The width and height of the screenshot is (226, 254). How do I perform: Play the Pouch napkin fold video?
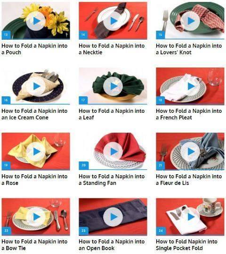36,21
